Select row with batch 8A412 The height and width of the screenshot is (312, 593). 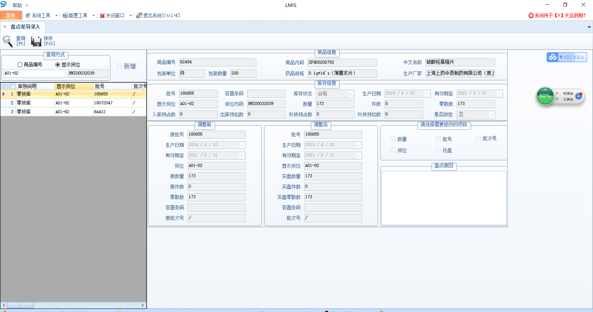tap(74, 112)
